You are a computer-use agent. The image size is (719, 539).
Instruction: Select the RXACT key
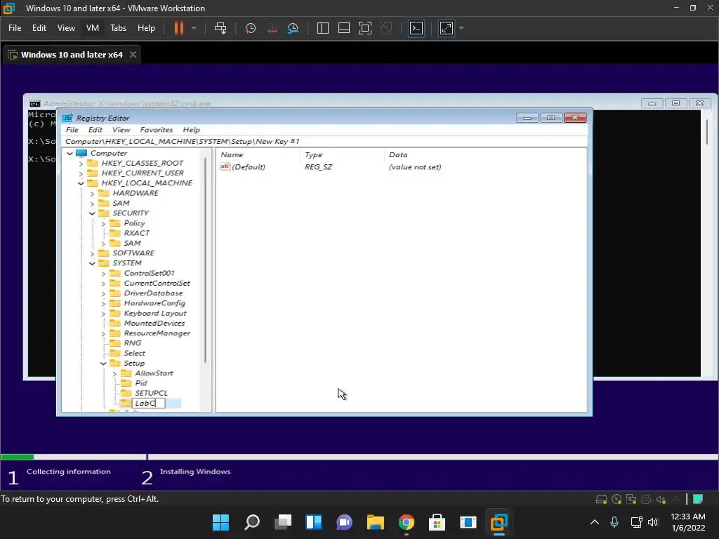[x=137, y=233]
